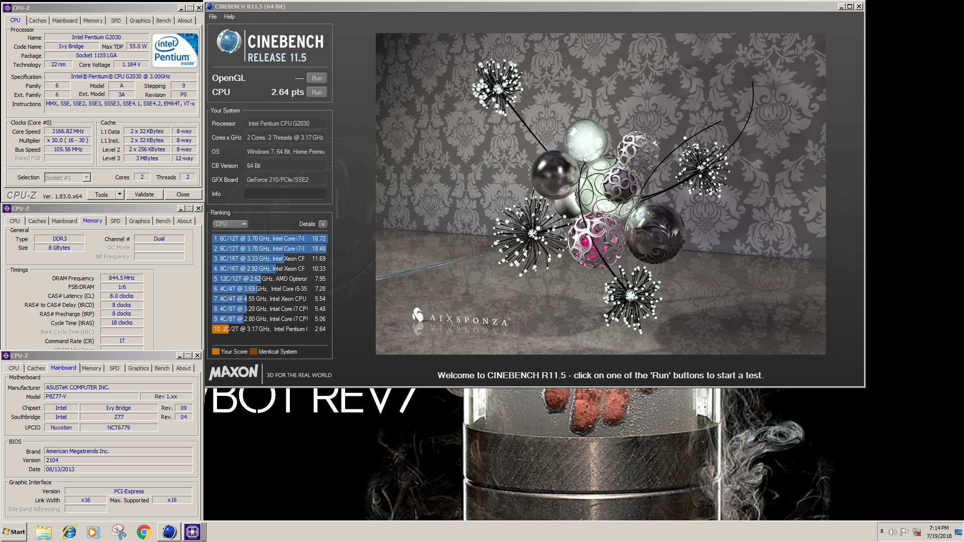964x542 pixels.
Task: Click the top CPU-Z window title icon
Action: pyautogui.click(x=8, y=8)
